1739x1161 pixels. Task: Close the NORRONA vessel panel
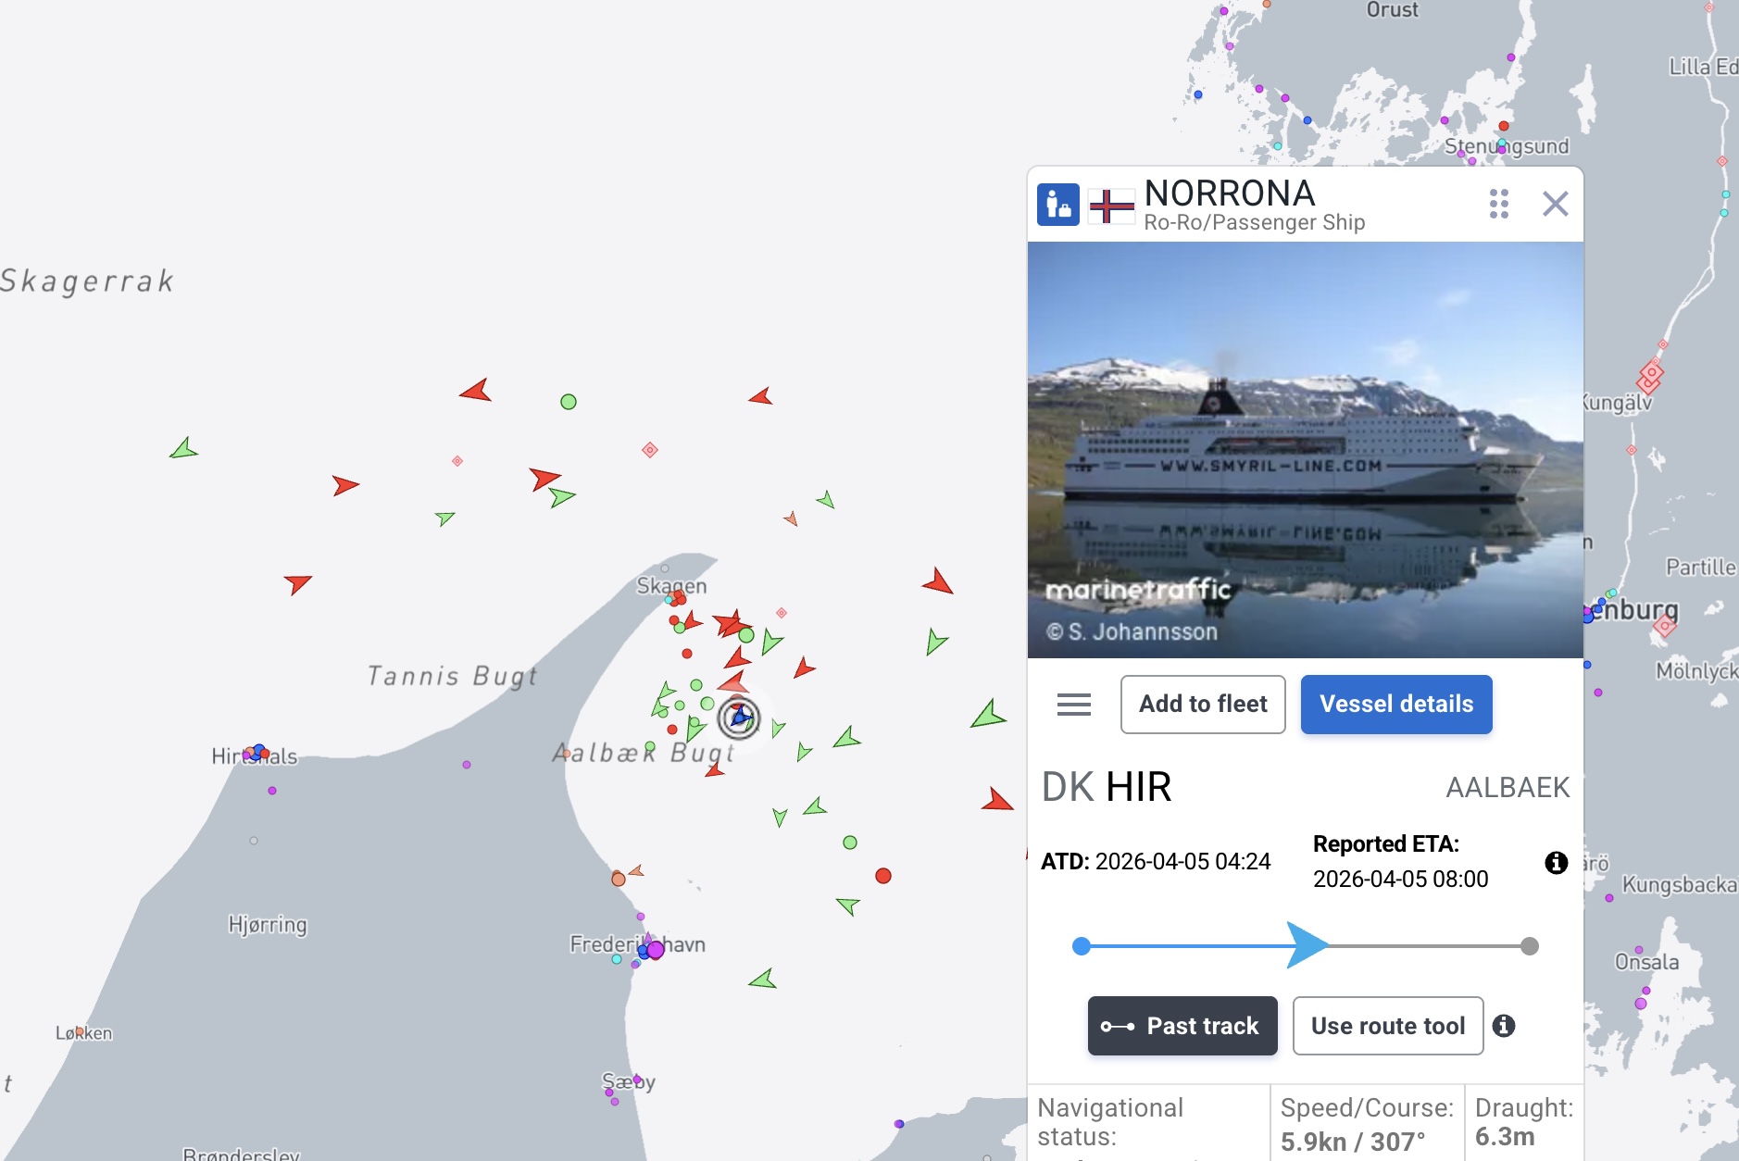coord(1555,204)
